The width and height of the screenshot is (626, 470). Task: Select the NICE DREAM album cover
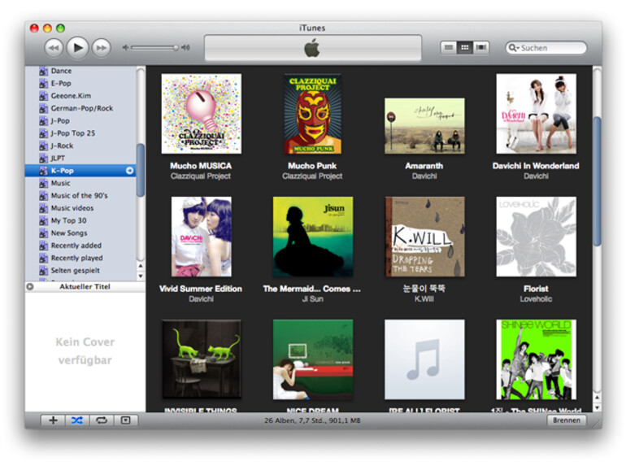coord(313,359)
